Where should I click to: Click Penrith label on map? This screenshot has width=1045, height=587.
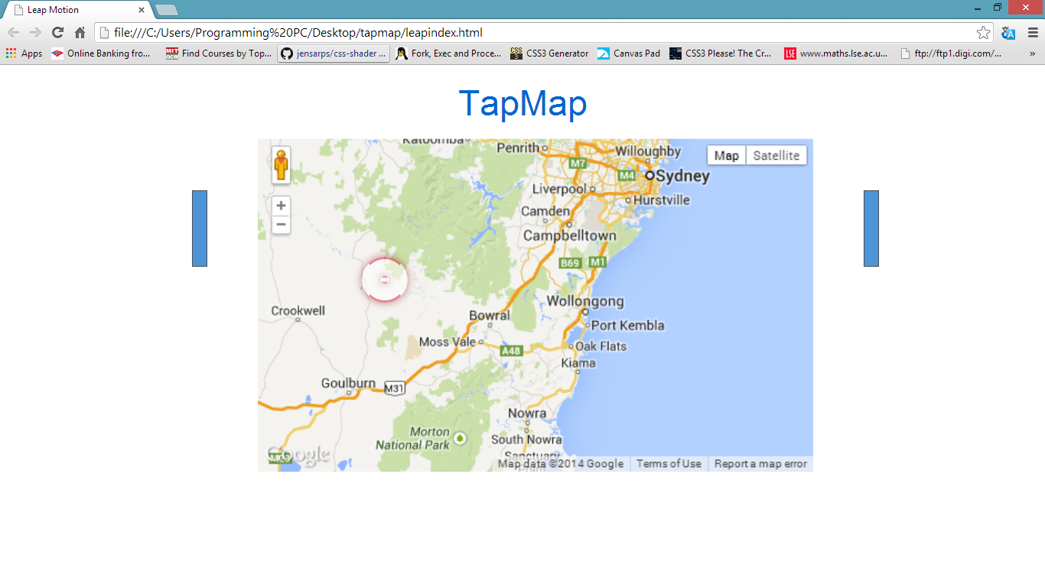tap(518, 148)
